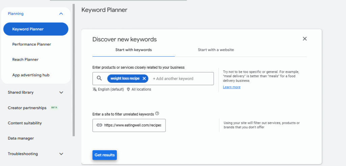The height and width of the screenshot is (166, 346).
Task: Remove the 'weight loss recipe' keyword chip
Action: pos(144,78)
